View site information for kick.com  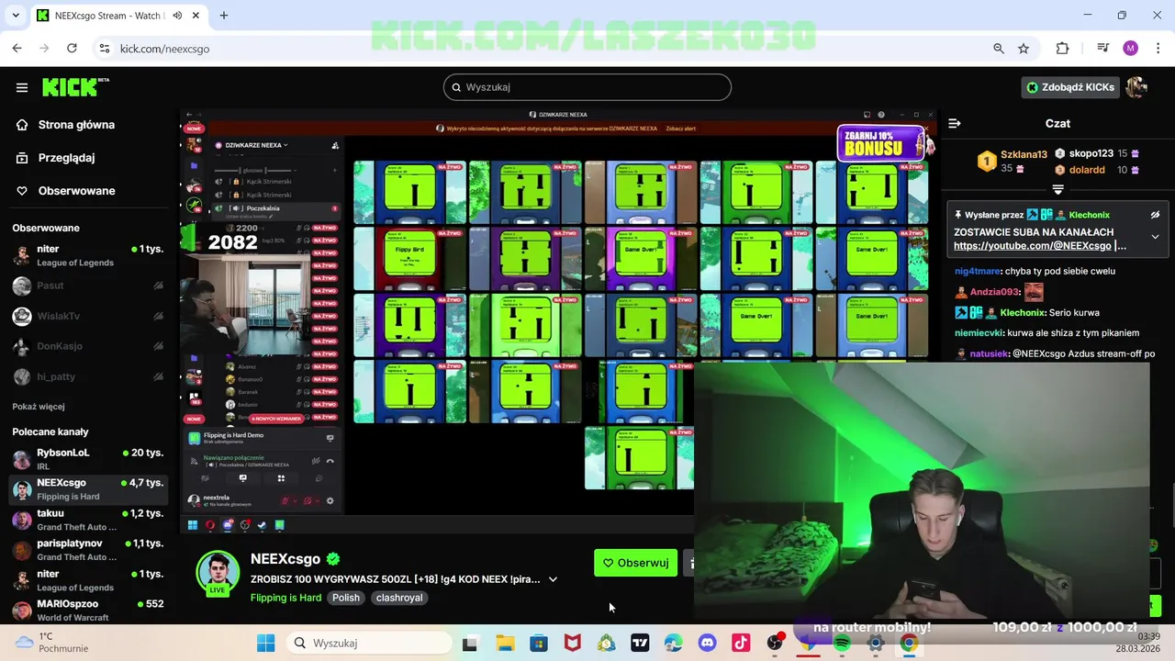pos(105,49)
